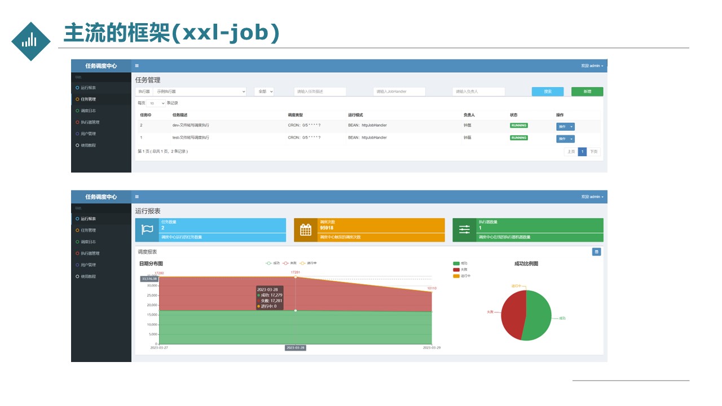
Task: Open 操作 dropdown for the test task row
Action: tap(565, 139)
